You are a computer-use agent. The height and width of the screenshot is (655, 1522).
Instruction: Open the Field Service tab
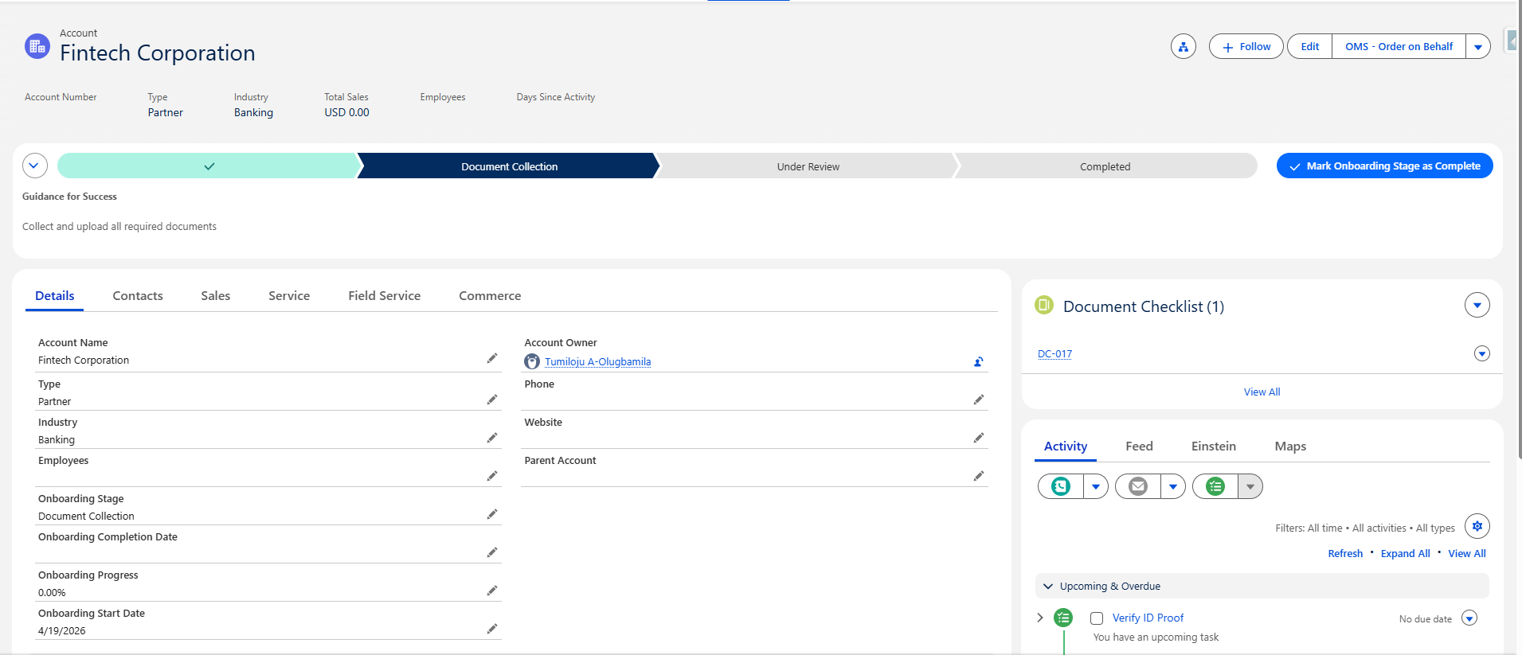tap(385, 295)
